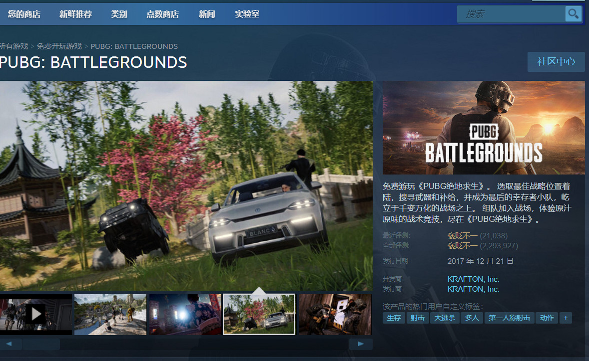589x361 pixels.
Task: Click the search magnifier icon
Action: [573, 13]
